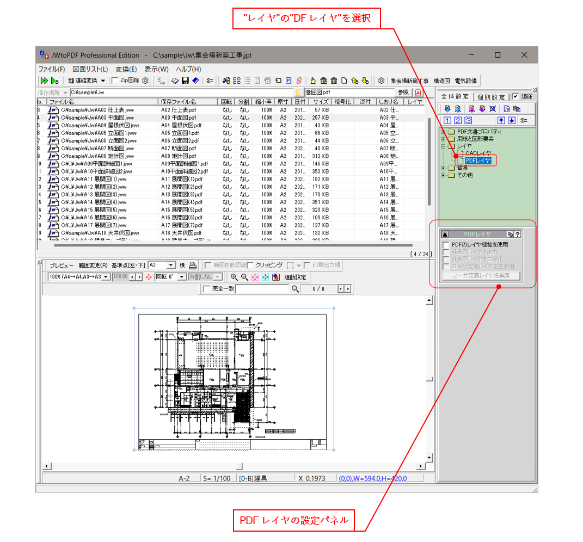Open the ファイル(F) menu
This screenshot has width=583, height=542.
coord(51,69)
